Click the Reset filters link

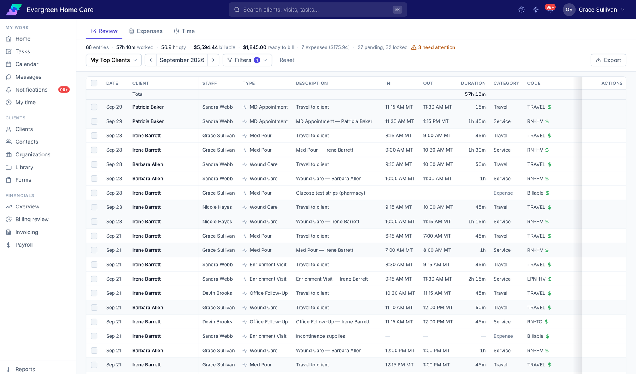point(287,60)
